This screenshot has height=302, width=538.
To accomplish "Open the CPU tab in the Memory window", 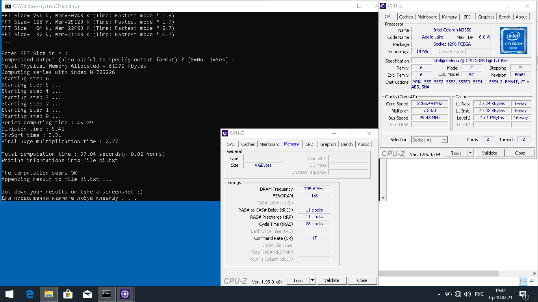I will [231, 144].
